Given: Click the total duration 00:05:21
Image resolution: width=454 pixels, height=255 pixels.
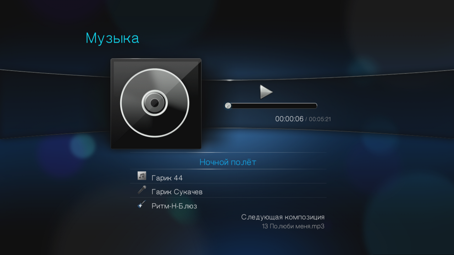Looking at the screenshot, I should [320, 119].
